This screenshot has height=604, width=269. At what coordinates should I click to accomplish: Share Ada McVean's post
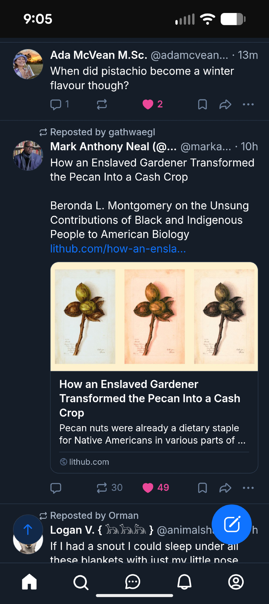point(225,104)
